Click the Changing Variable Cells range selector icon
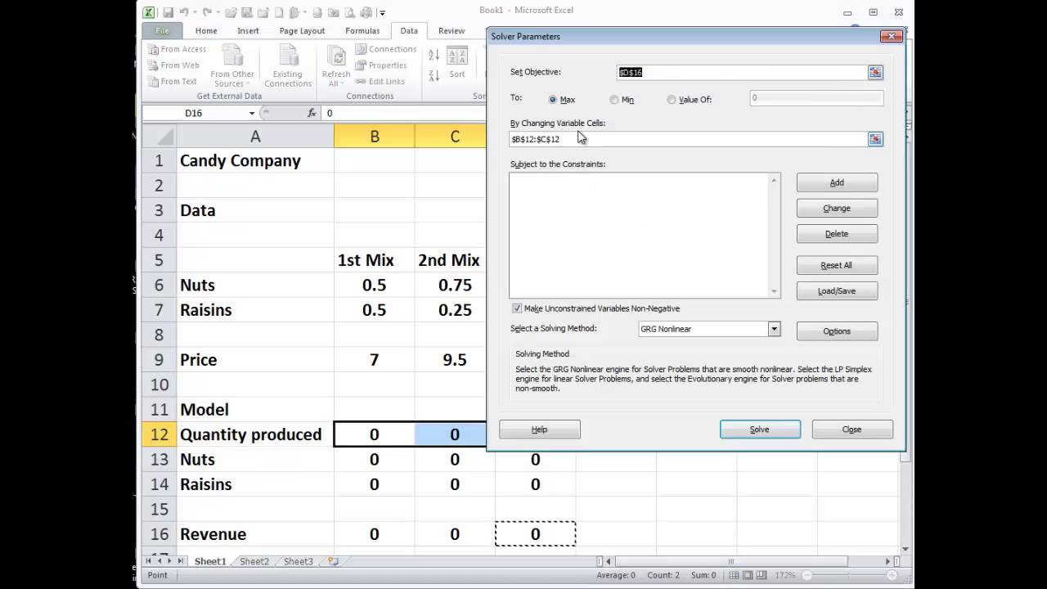 pos(875,139)
